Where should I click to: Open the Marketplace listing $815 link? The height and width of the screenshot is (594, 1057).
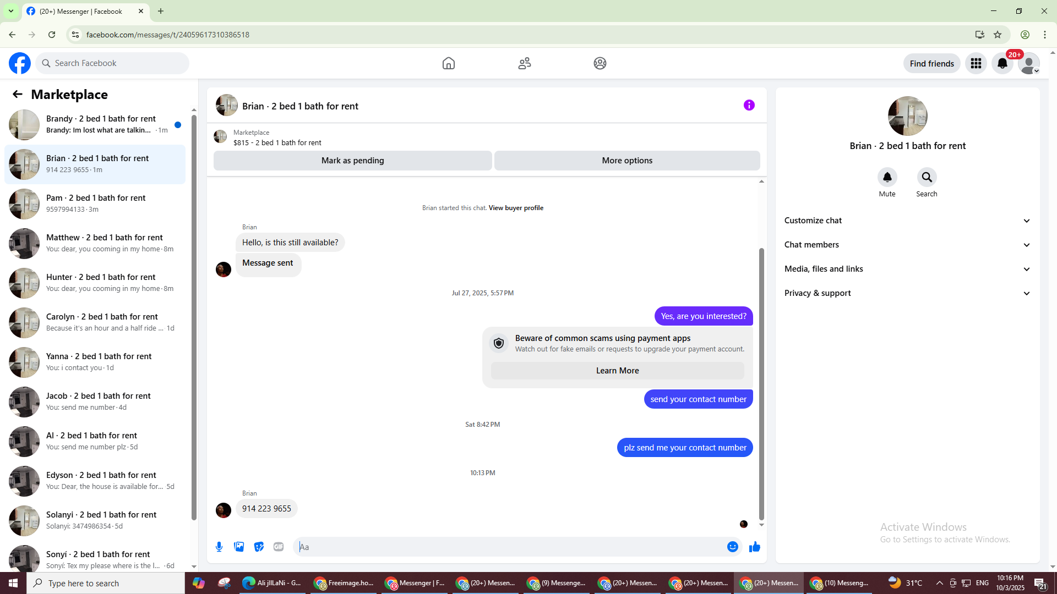point(277,142)
